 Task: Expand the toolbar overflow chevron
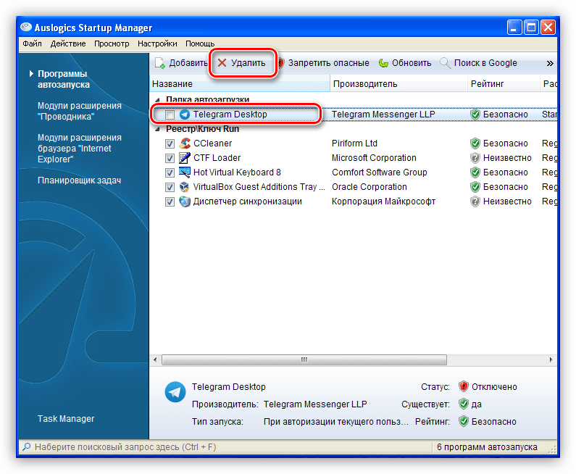point(549,63)
